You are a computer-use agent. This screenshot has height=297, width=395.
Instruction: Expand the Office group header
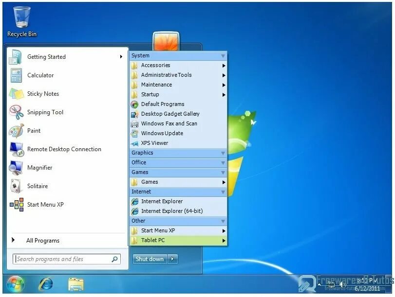coord(178,163)
